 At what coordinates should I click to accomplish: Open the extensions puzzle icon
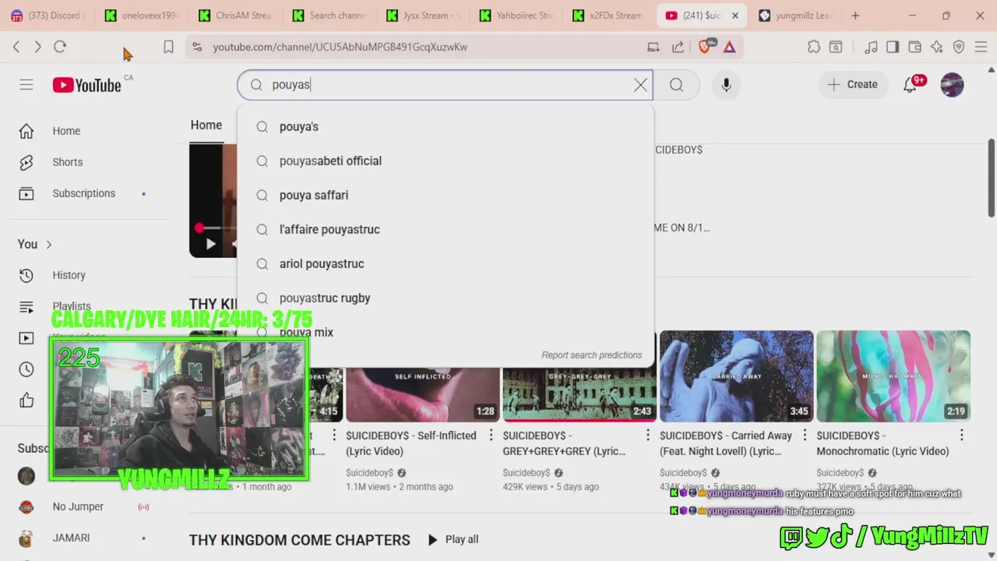(x=814, y=47)
